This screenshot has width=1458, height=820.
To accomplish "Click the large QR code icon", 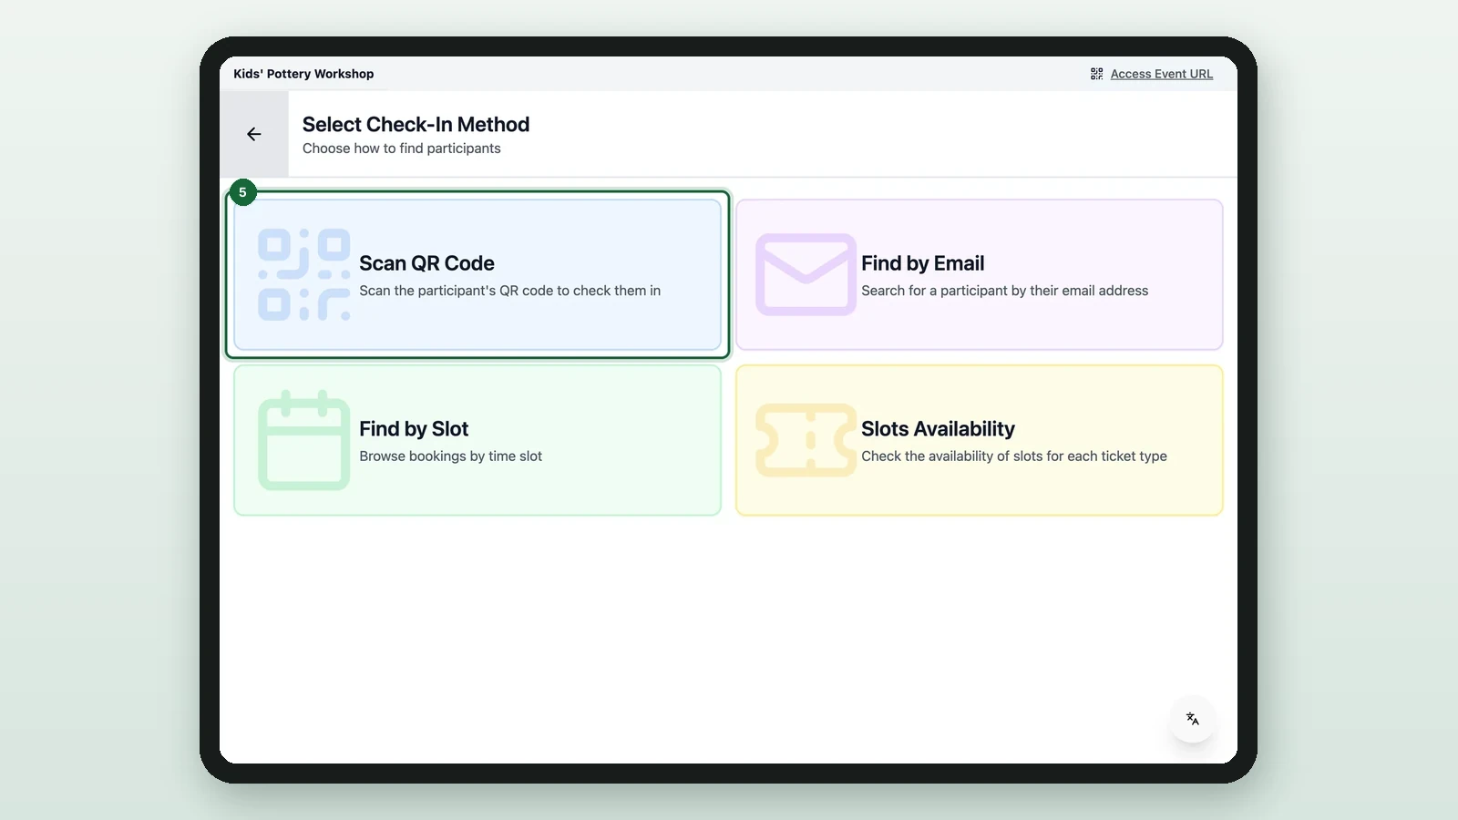I will (303, 274).
